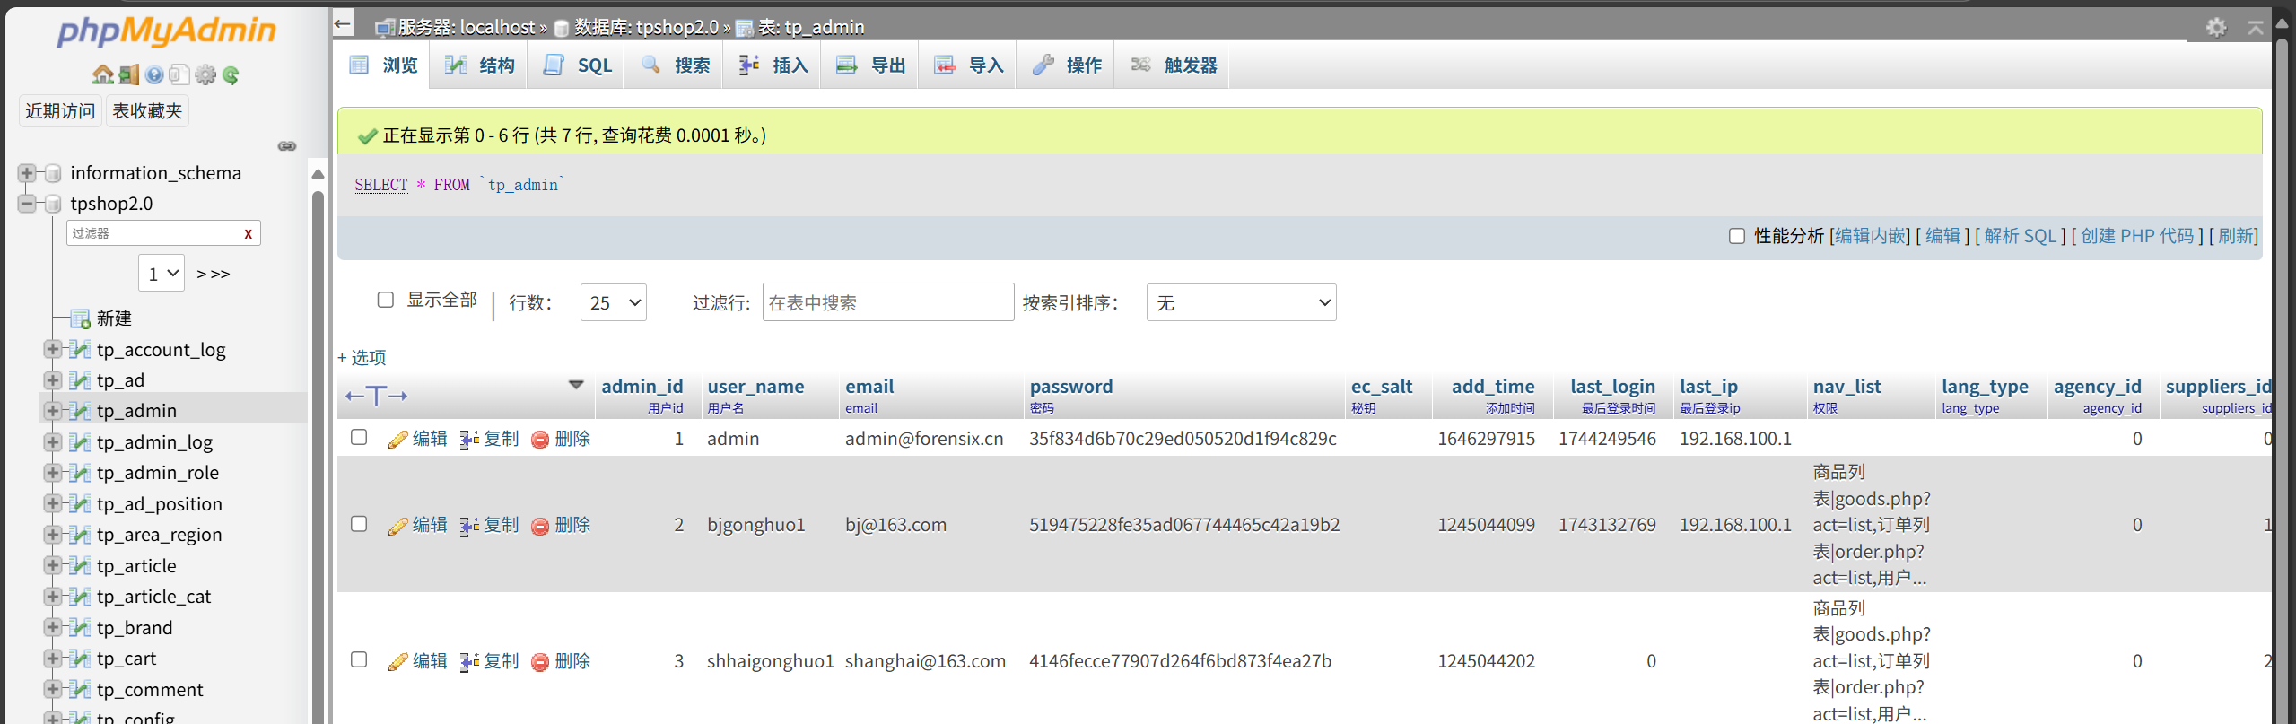Screen dimensions: 2296x724
Task: Open the 行数 row count dropdown
Action: coord(614,303)
